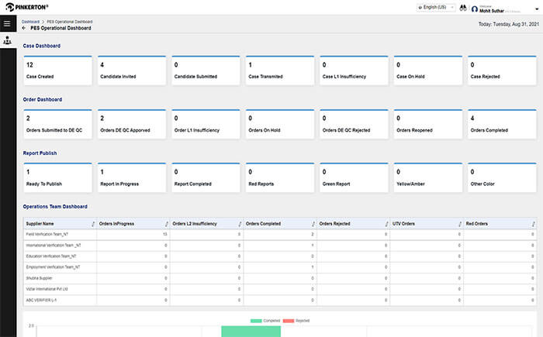Click the Today date text

coord(509,24)
